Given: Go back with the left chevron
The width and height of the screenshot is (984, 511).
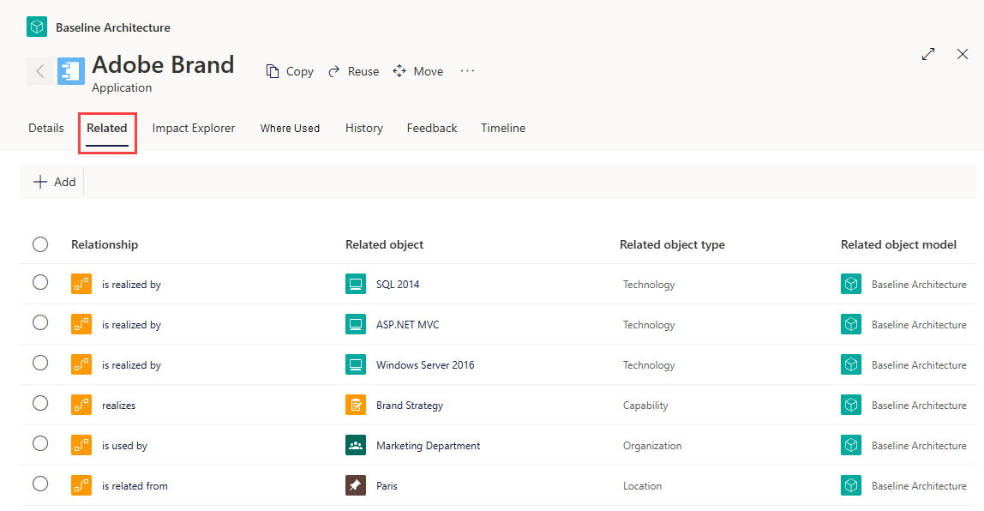Looking at the screenshot, I should pos(40,71).
